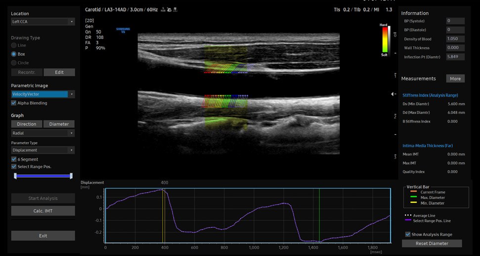Click the Calc. IMT button
The image size is (480, 256).
[x=43, y=211]
